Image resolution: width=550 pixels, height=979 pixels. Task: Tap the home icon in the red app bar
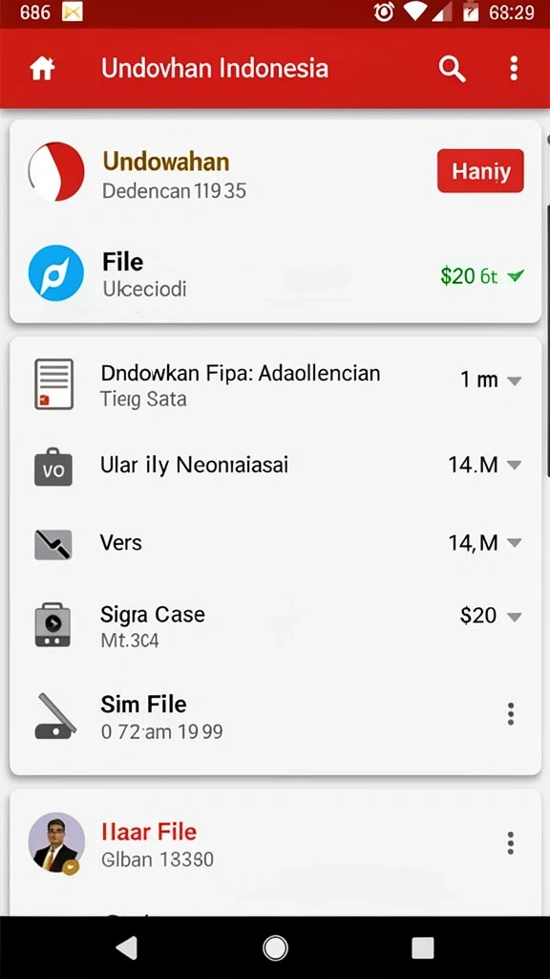(x=42, y=68)
